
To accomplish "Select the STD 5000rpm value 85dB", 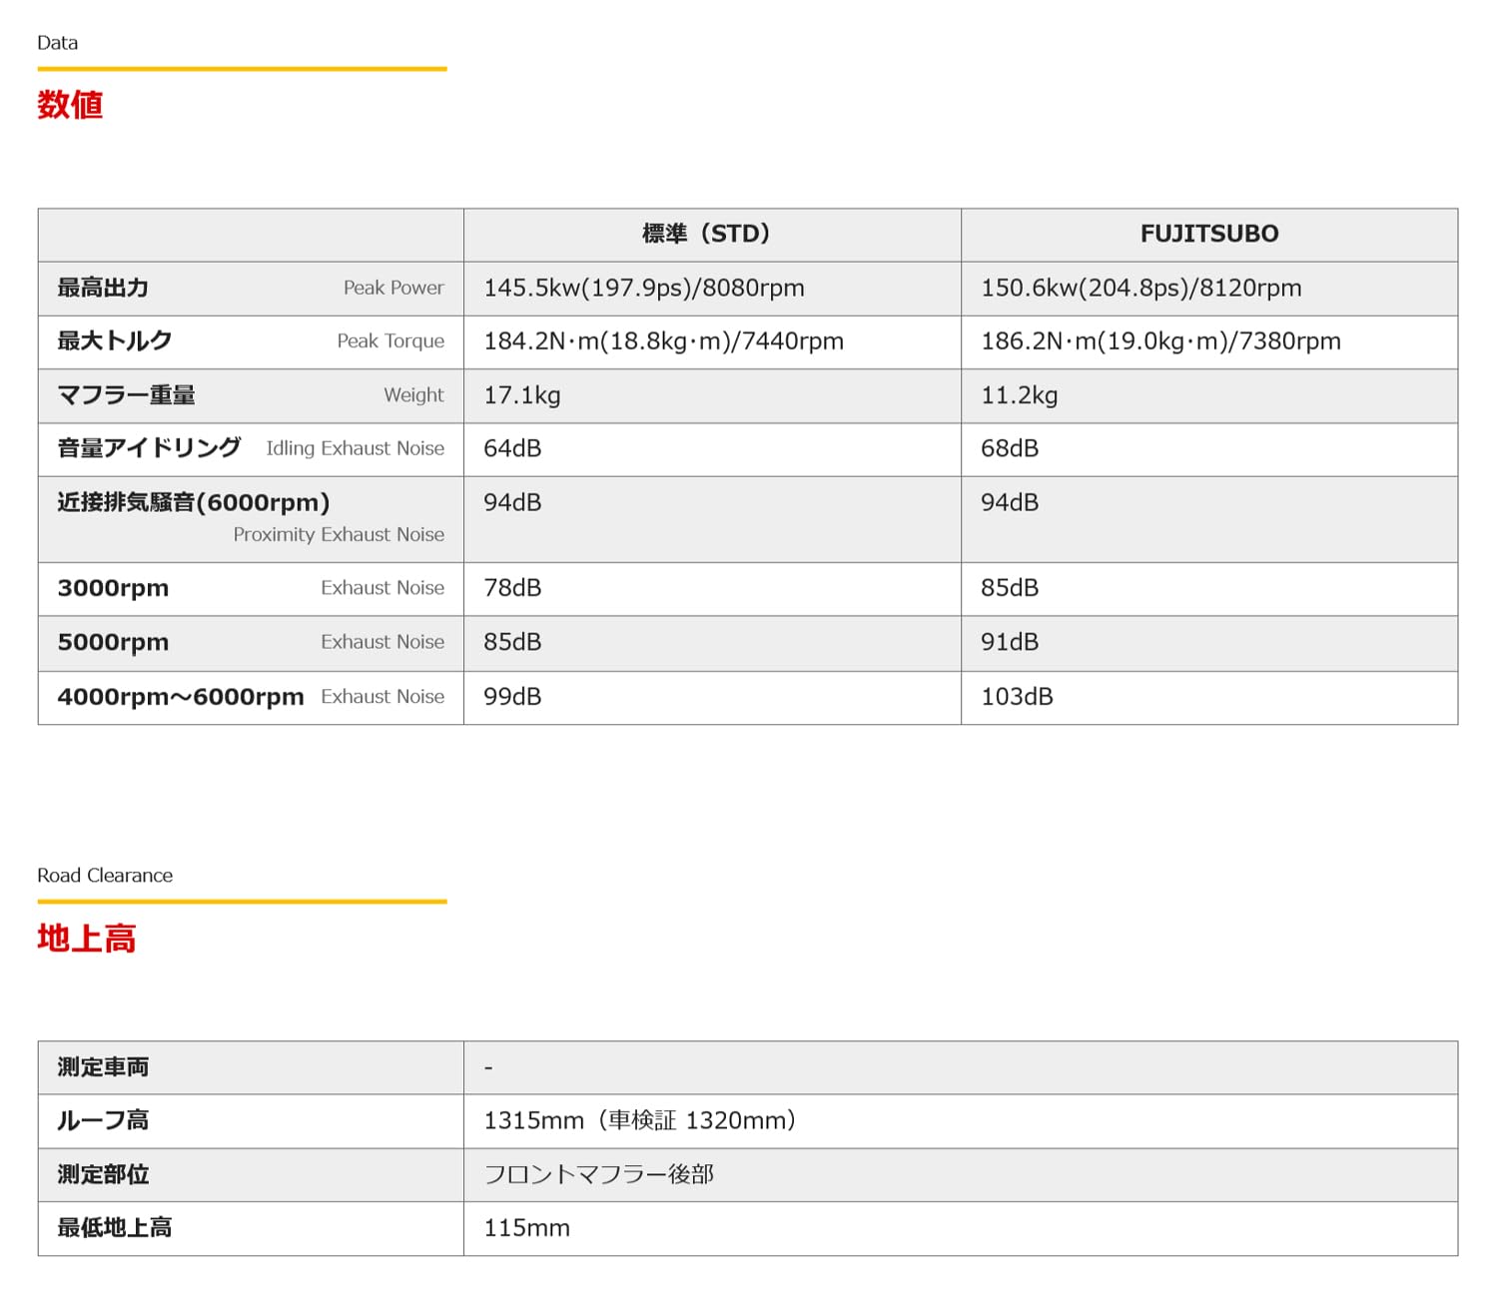I will 512,642.
